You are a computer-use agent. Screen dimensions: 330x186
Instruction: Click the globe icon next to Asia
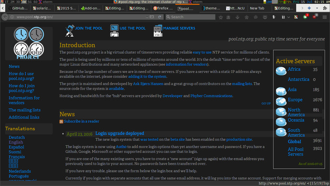[281, 92]
